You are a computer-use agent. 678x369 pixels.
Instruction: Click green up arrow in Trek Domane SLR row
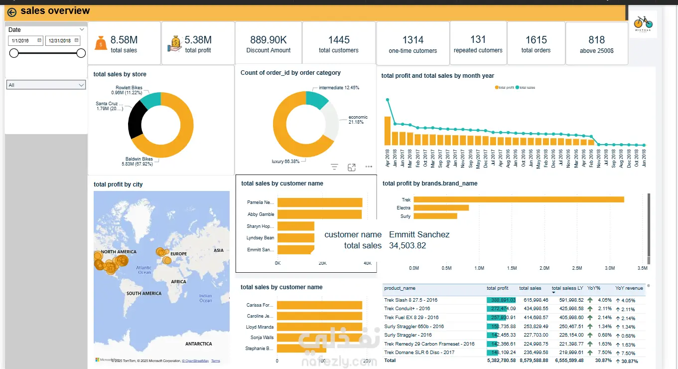590,353
